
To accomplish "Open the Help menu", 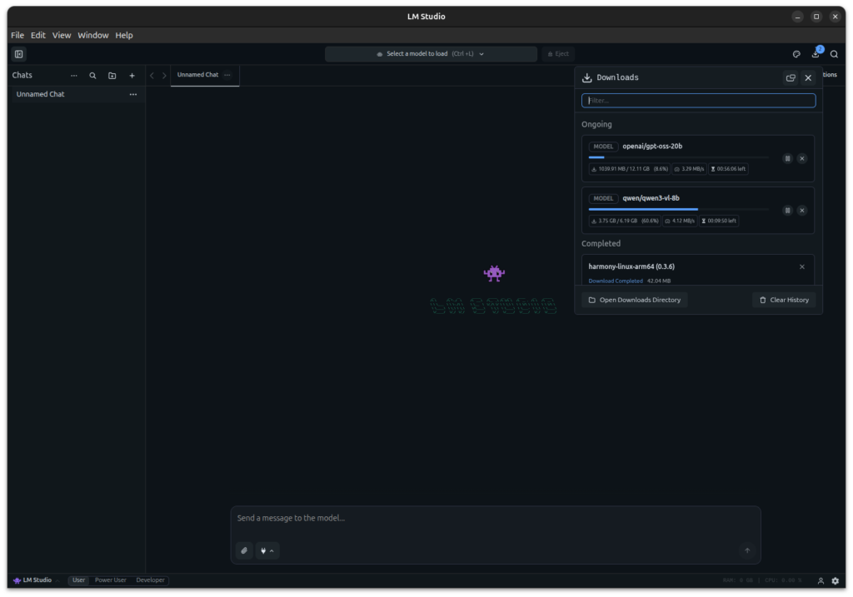I will point(123,35).
